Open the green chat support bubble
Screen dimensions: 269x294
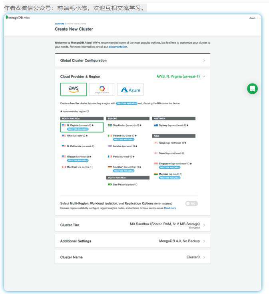[252, 89]
